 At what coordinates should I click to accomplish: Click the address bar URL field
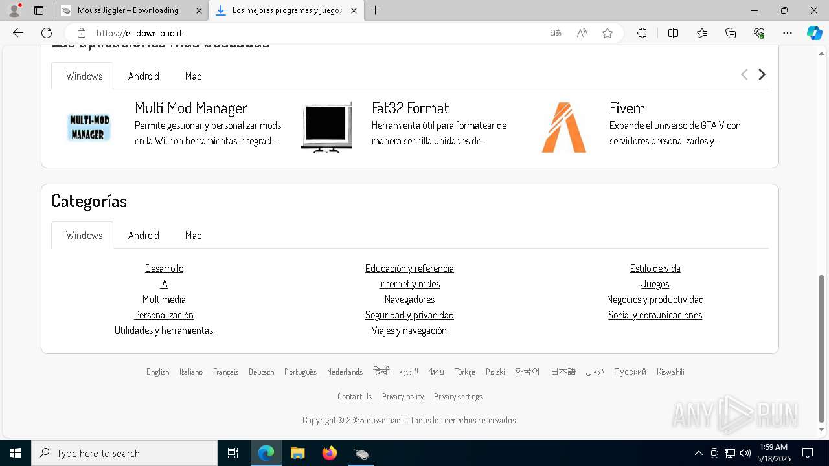[x=317, y=33]
